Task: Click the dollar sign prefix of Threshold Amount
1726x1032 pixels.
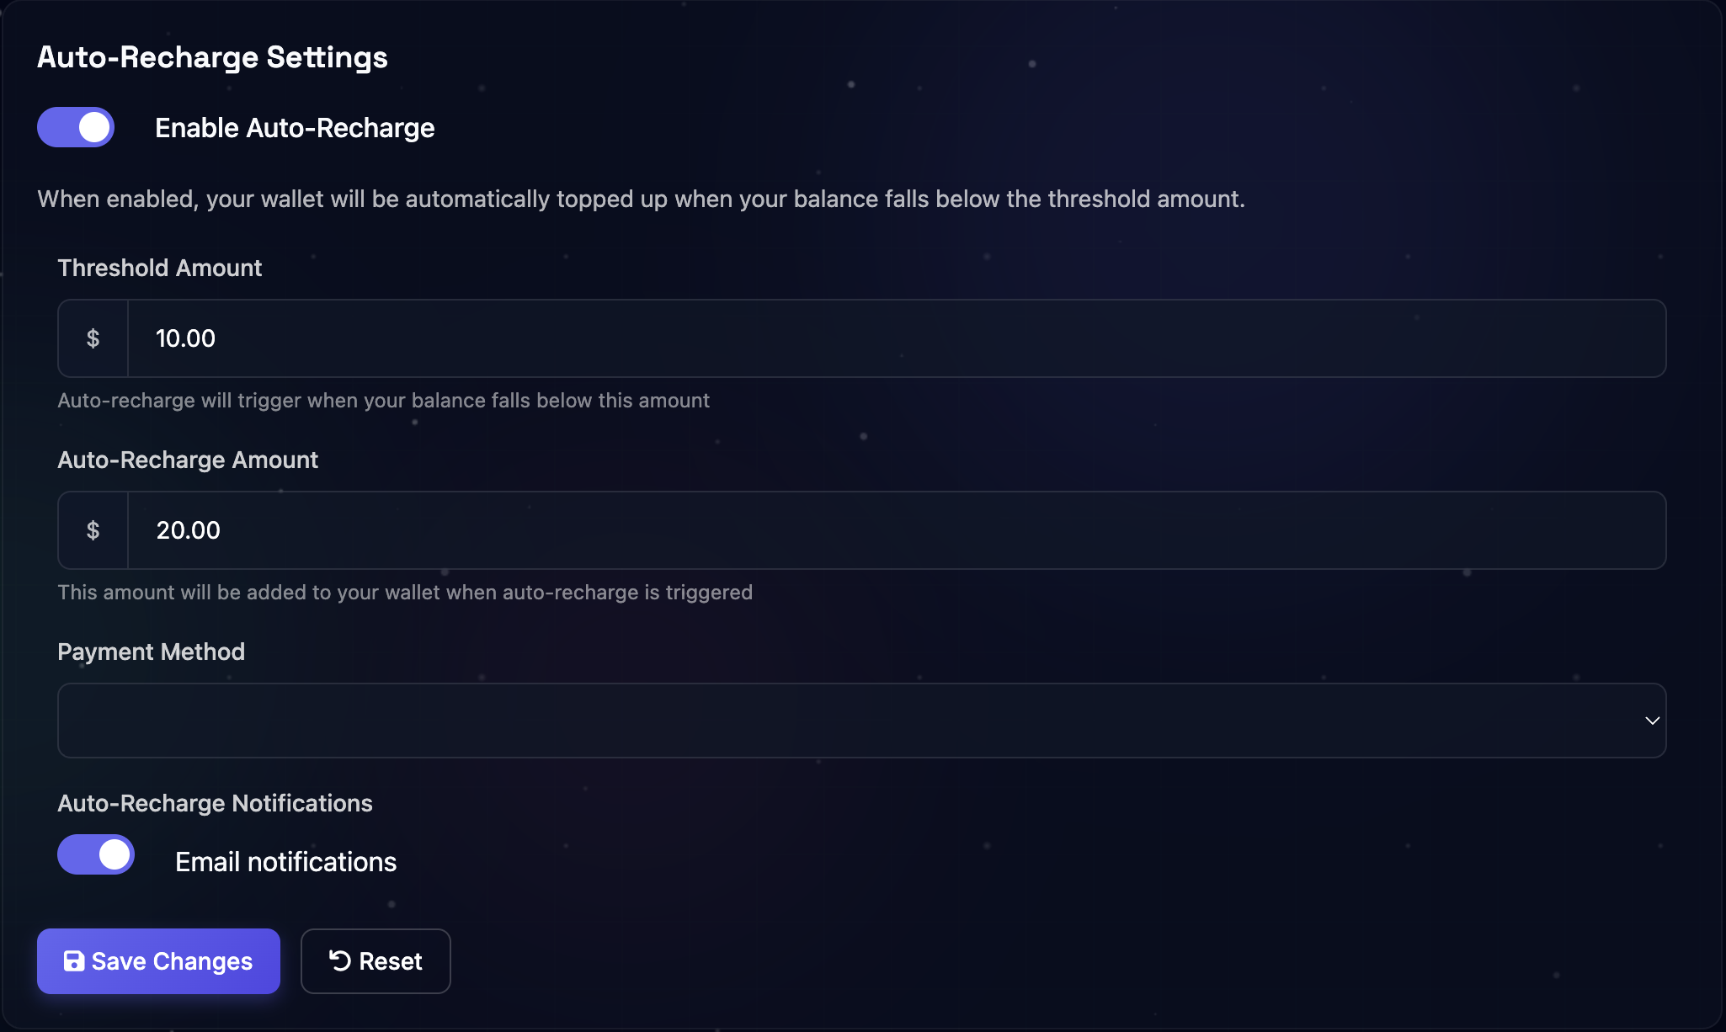Action: click(x=93, y=338)
